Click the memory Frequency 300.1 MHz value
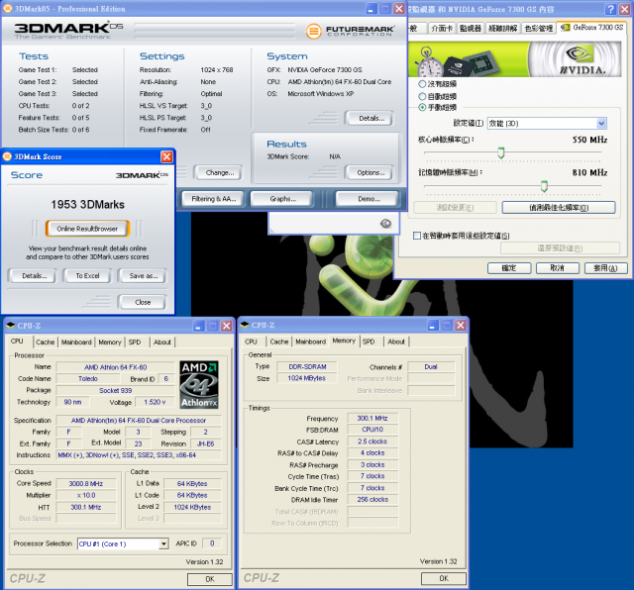The image size is (634, 590). pyautogui.click(x=372, y=419)
